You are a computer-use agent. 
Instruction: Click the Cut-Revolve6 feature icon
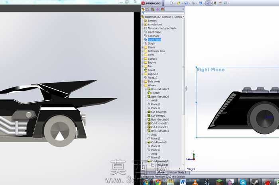click(149, 112)
